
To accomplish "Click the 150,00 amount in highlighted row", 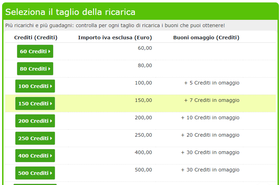I will 143,100.
